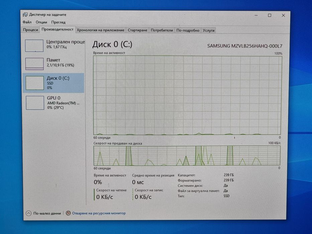The image size is (312, 234).
Task: Click the 100 КБ/с scale label
Action: click(x=274, y=143)
